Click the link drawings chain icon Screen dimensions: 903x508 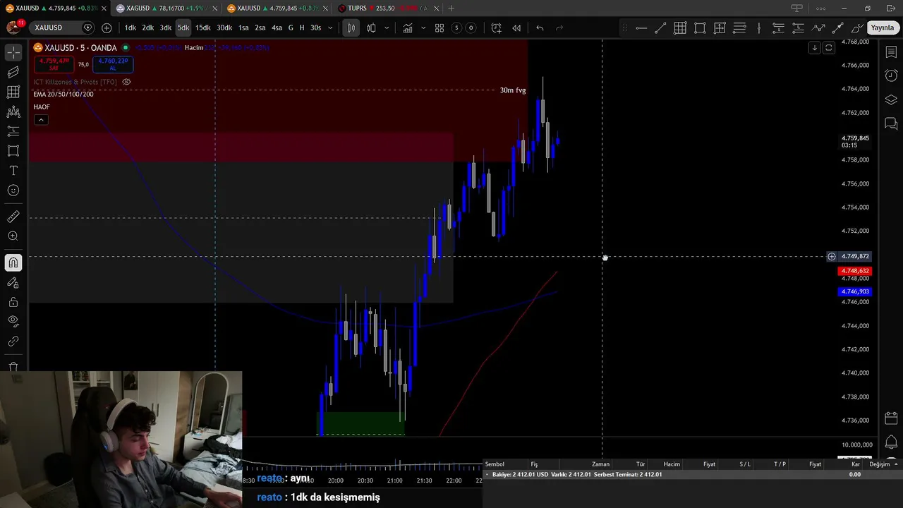coord(13,341)
